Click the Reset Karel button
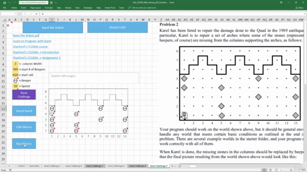The image size is (307, 172). (x=24, y=111)
